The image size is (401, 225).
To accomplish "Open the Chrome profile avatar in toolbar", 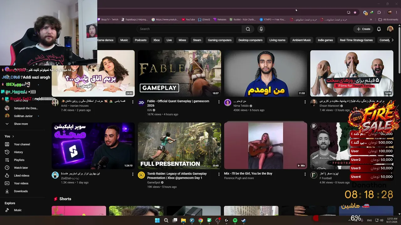I will pyautogui.click(x=390, y=12).
